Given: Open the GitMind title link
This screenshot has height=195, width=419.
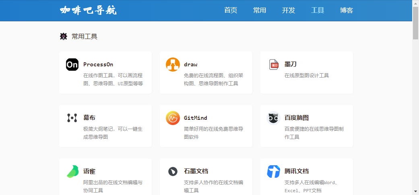Looking at the screenshot, I should [195, 118].
